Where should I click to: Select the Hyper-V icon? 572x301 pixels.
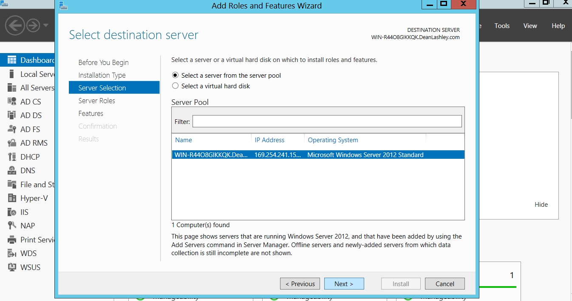[x=12, y=198]
